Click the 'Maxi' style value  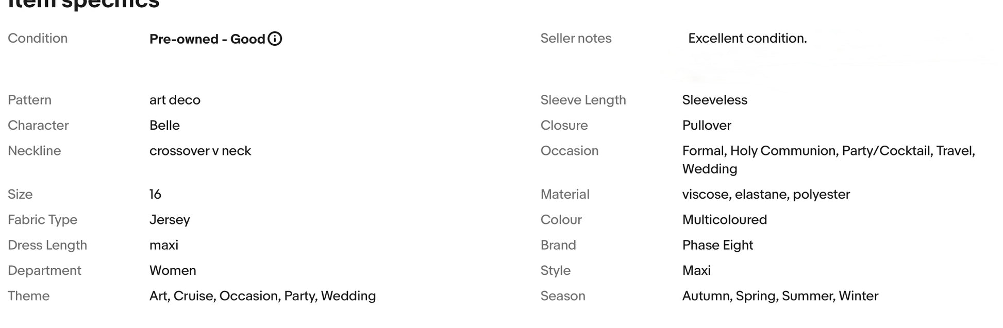tap(696, 270)
